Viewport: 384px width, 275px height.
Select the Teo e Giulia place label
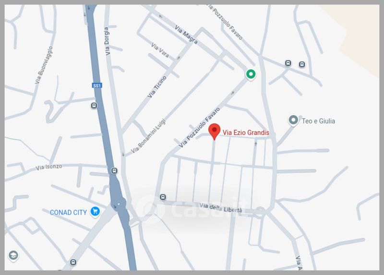(x=318, y=121)
